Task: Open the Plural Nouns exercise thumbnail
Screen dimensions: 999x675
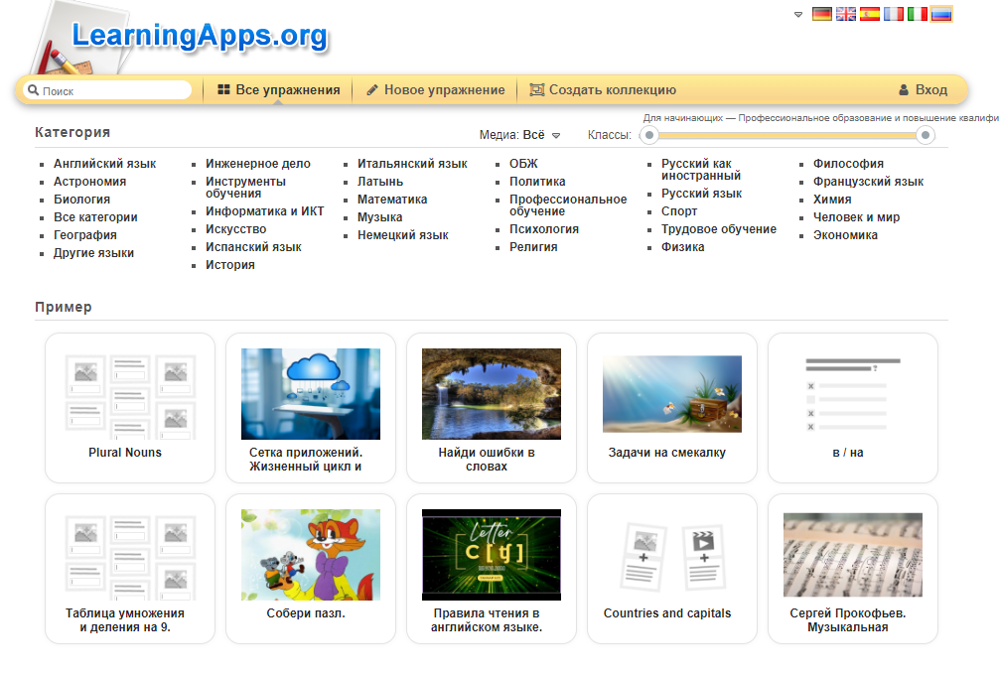Action: (130, 394)
